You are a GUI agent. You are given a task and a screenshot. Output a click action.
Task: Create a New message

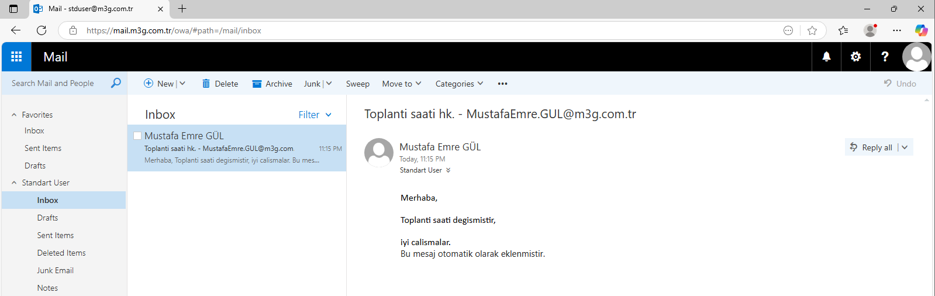[158, 84]
